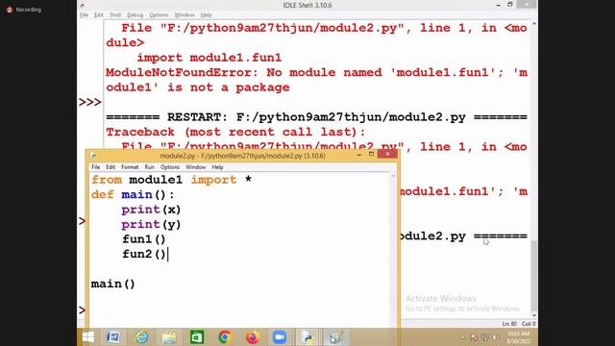This screenshot has width=615, height=346.
Task: Click the 'def main():' line in editor
Action: pyautogui.click(x=133, y=194)
